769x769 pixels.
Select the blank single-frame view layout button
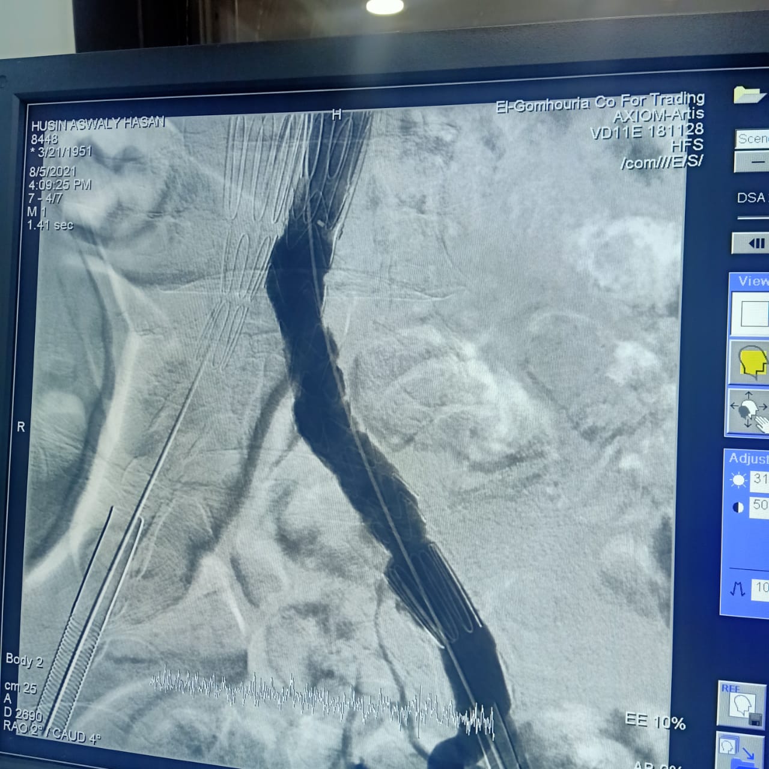coord(753,313)
